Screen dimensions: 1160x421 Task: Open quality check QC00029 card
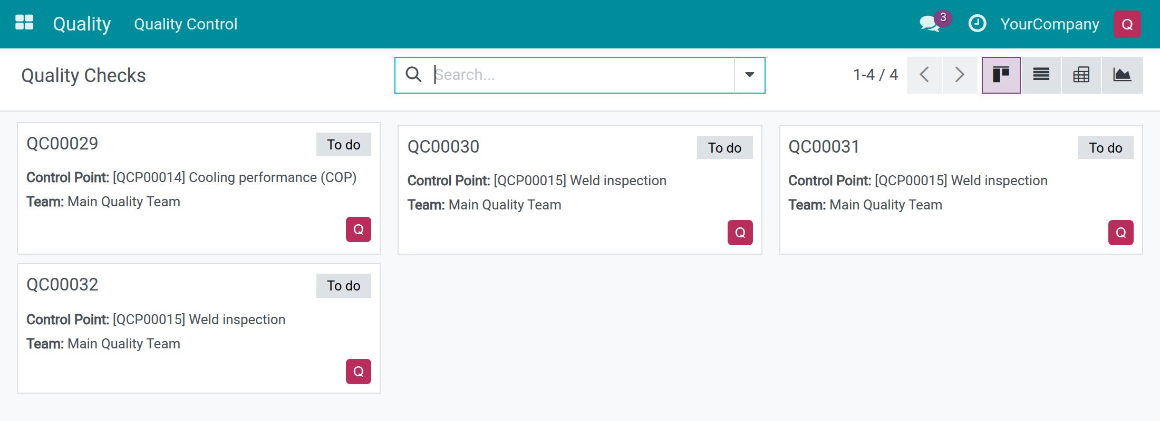tap(199, 188)
